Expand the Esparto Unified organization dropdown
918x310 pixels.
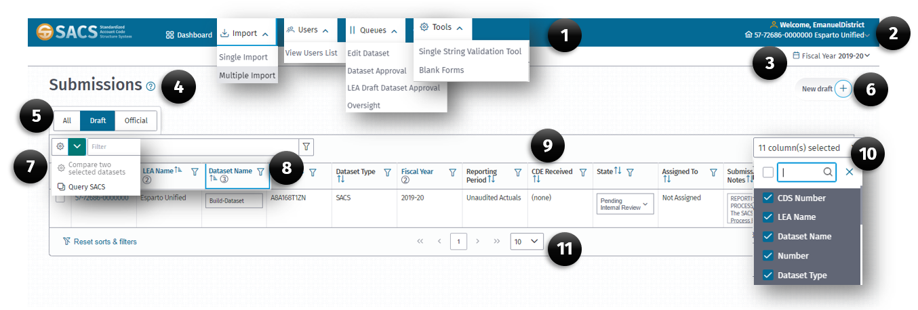pyautogui.click(x=807, y=35)
